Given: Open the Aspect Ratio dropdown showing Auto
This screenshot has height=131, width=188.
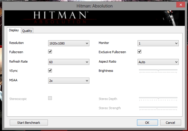Looking at the screenshot, I should [x=158, y=62].
